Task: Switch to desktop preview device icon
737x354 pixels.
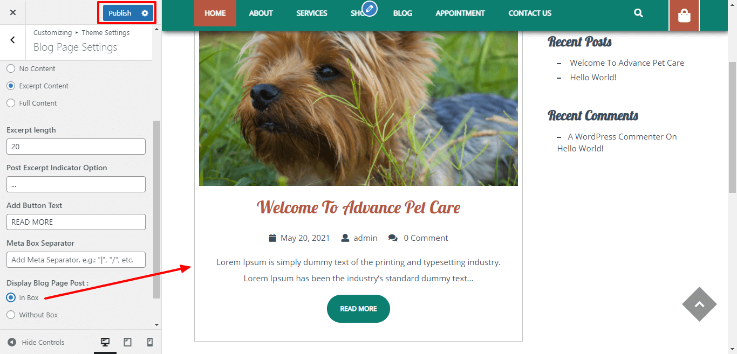Action: point(105,342)
